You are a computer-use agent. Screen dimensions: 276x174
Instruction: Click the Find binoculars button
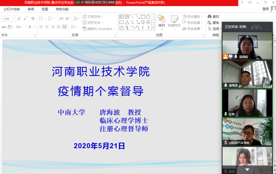(x=213, y=17)
